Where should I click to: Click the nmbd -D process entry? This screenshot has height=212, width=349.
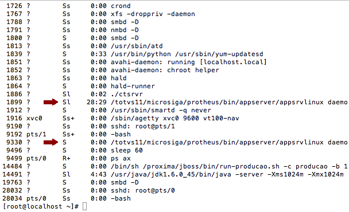click(72, 30)
